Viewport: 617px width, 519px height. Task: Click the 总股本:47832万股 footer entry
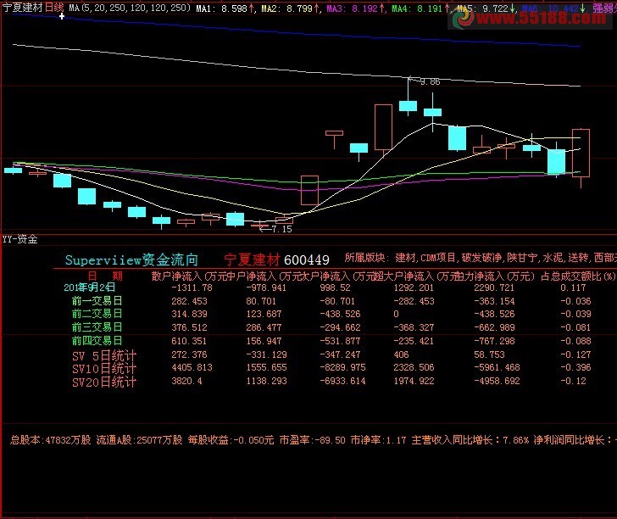pos(50,440)
